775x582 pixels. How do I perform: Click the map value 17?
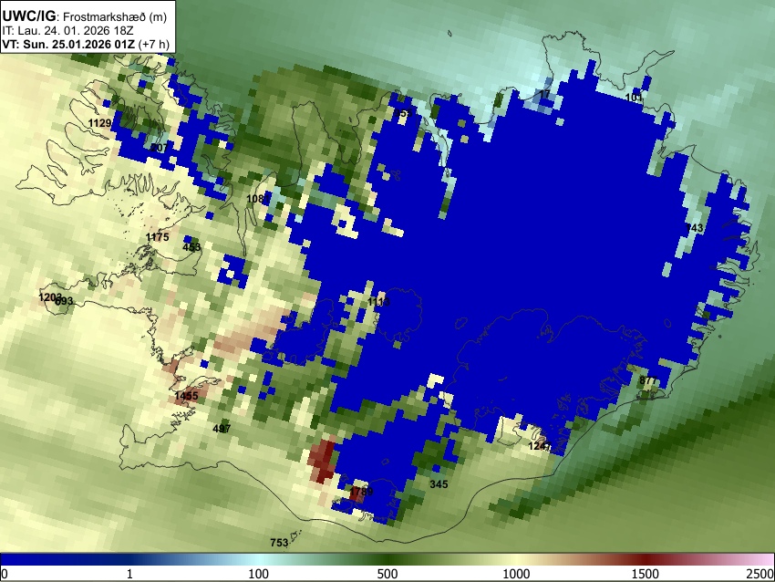coord(544,95)
